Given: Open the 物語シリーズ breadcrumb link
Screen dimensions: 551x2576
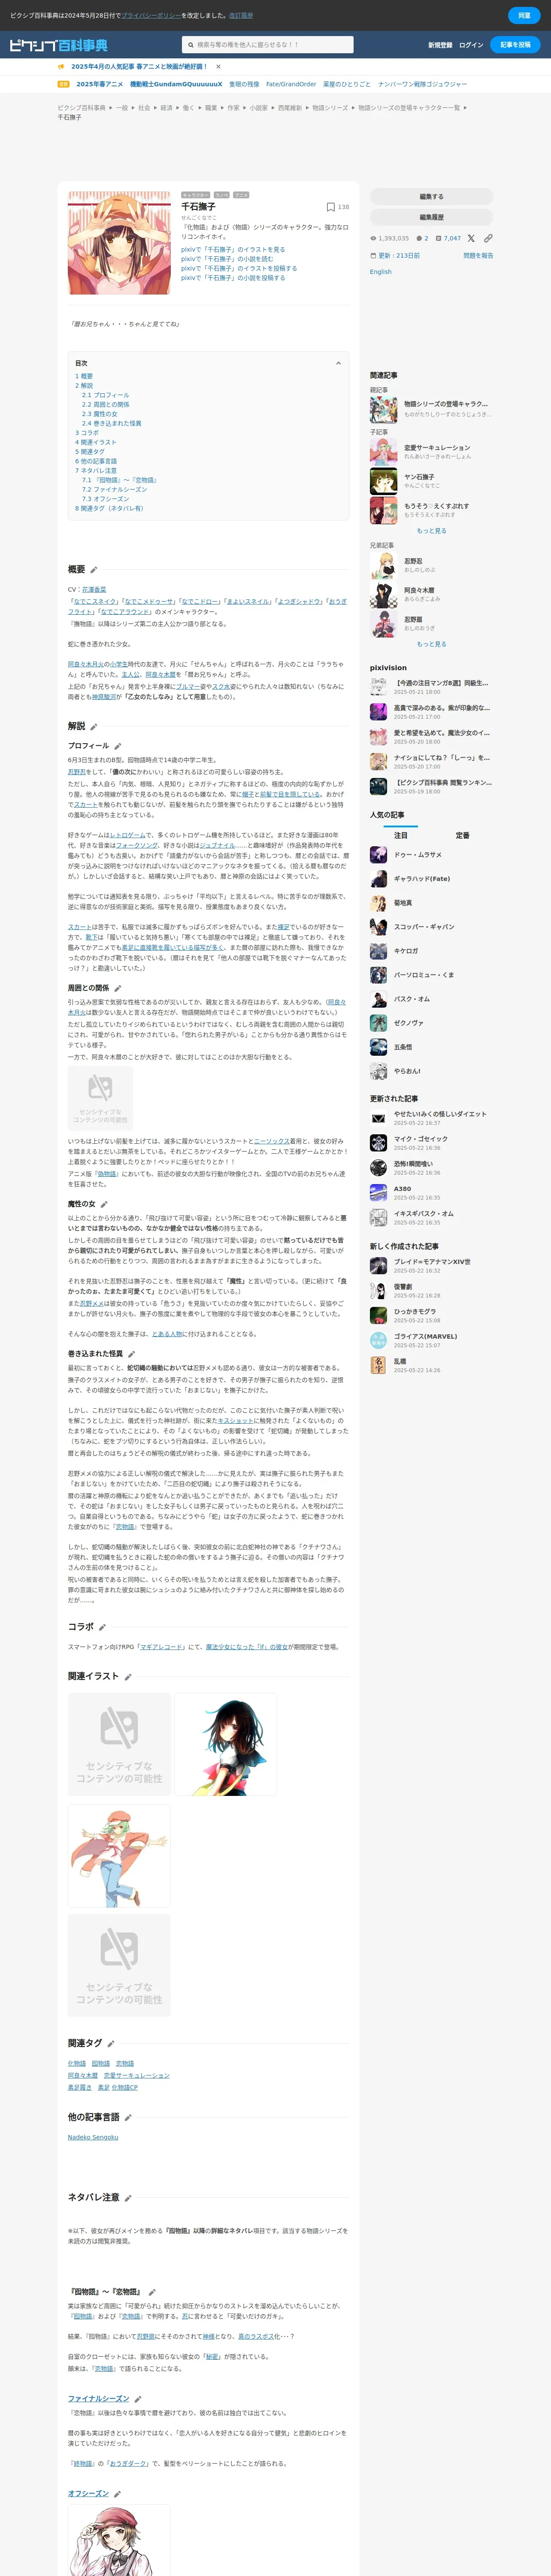Looking at the screenshot, I should (330, 108).
